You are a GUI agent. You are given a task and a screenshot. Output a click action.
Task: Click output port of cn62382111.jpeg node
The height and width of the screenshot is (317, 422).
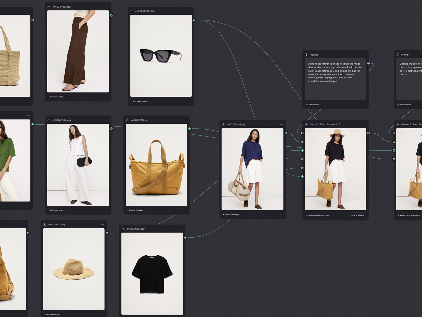[190, 129]
